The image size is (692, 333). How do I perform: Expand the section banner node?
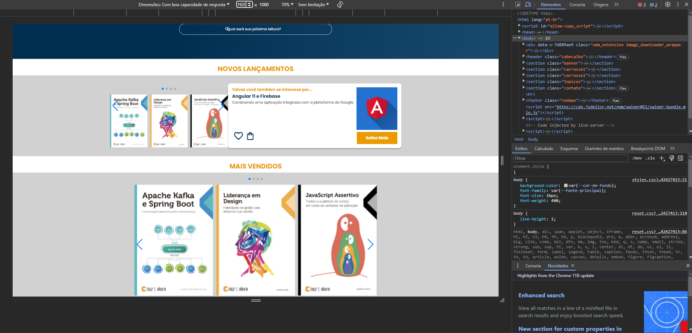pos(524,63)
